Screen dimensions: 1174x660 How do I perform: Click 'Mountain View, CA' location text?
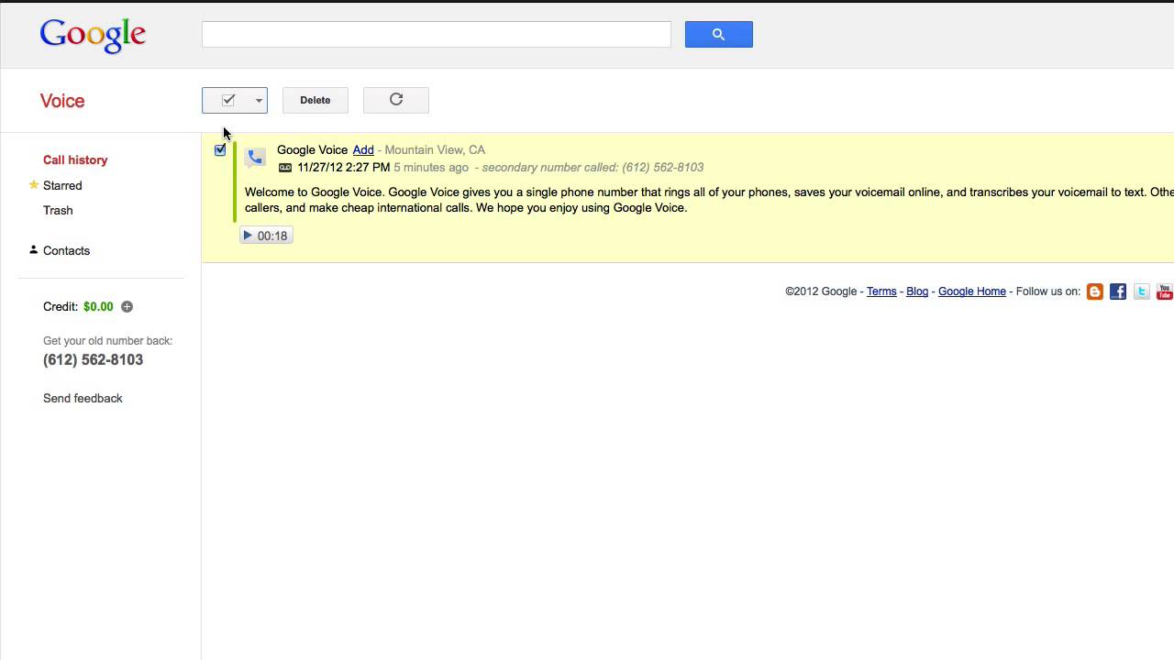(435, 149)
